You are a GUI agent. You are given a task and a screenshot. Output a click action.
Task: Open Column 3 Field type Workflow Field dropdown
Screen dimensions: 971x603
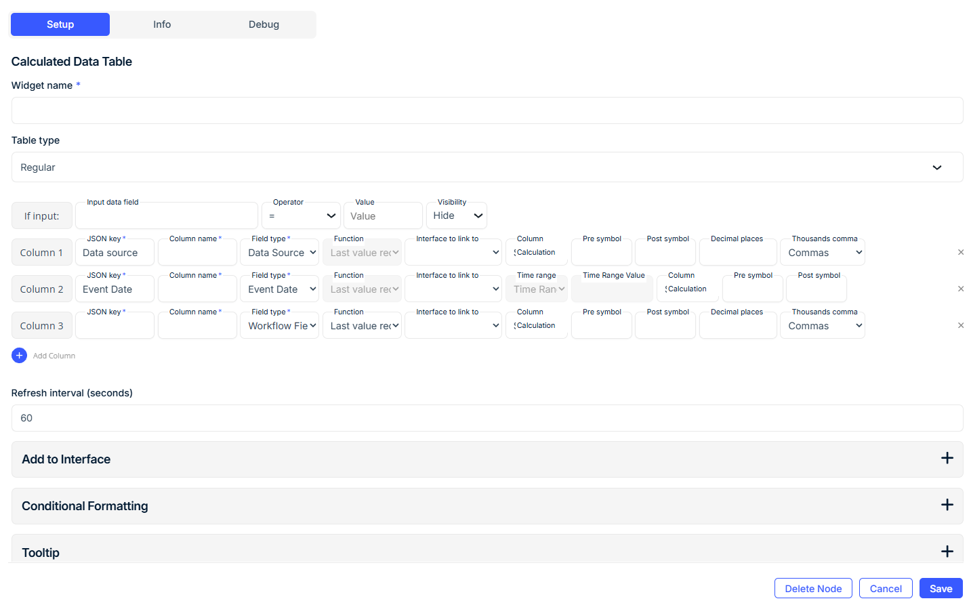pyautogui.click(x=279, y=325)
